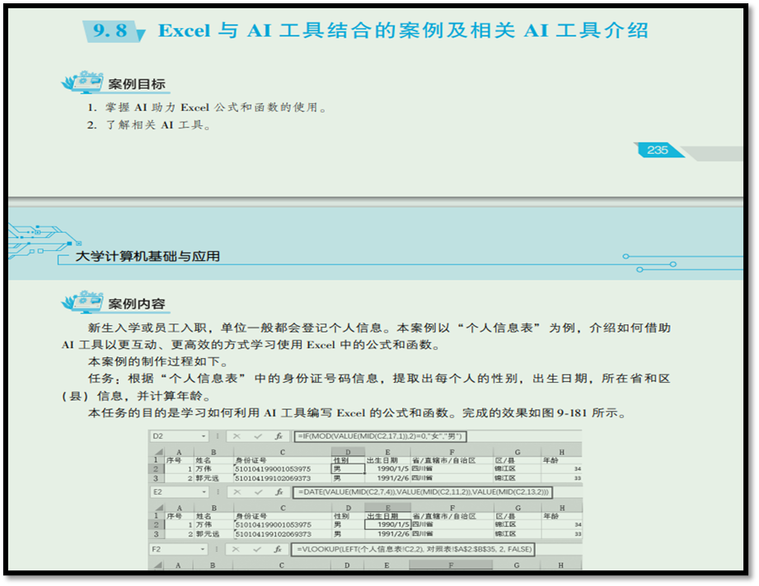This screenshot has height=586, width=759.
Task: Expand the E2 name box dropdown arrow
Action: (204, 492)
